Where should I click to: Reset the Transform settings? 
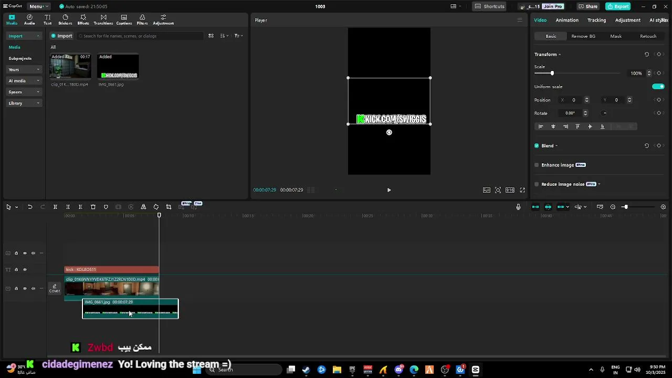647,55
